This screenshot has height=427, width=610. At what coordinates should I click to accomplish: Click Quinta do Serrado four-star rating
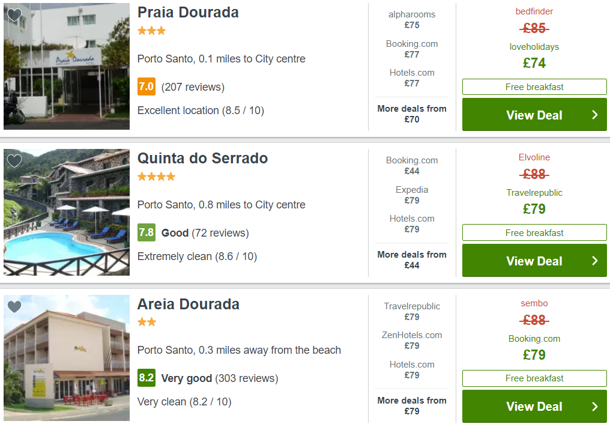[x=156, y=177]
